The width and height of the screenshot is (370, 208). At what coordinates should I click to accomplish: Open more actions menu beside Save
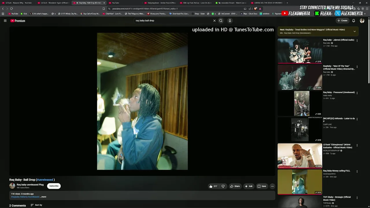(x=272, y=186)
